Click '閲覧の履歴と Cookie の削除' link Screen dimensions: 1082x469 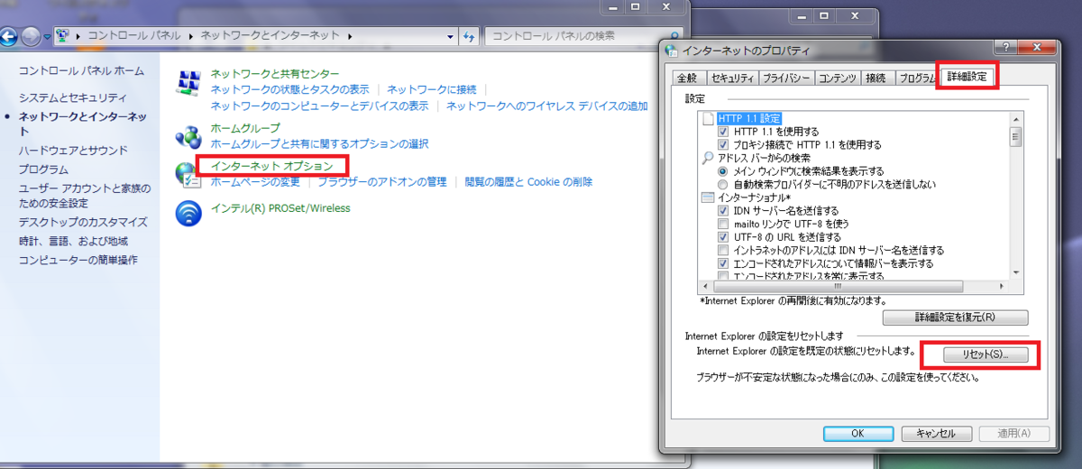click(x=529, y=181)
